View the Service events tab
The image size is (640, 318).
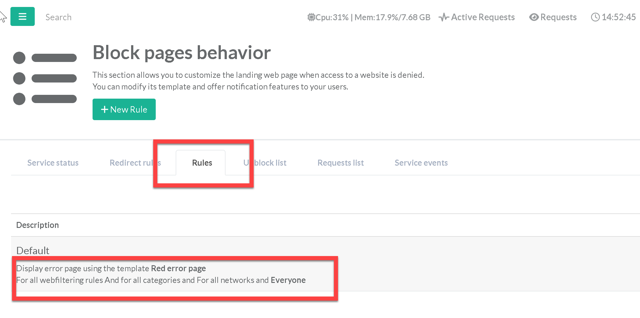point(421,163)
